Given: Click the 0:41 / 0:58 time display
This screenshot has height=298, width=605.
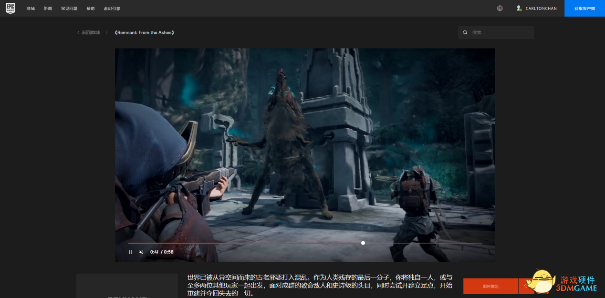Looking at the screenshot, I should [162, 252].
